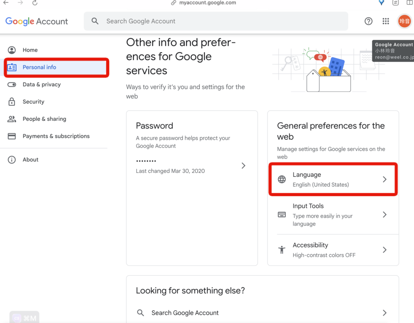Click the Personal info ID card icon
414x323 pixels.
point(12,68)
